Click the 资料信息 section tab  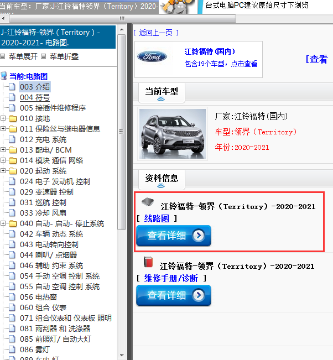point(162,180)
